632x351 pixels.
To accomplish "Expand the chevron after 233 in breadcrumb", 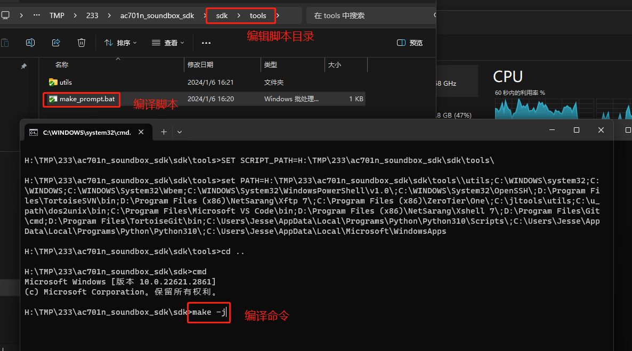I will pyautogui.click(x=109, y=15).
